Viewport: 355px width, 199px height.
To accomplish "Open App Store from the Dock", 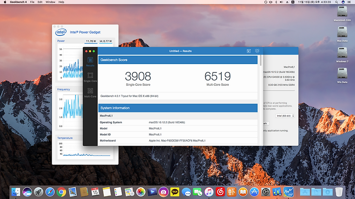I will (x=254, y=192).
